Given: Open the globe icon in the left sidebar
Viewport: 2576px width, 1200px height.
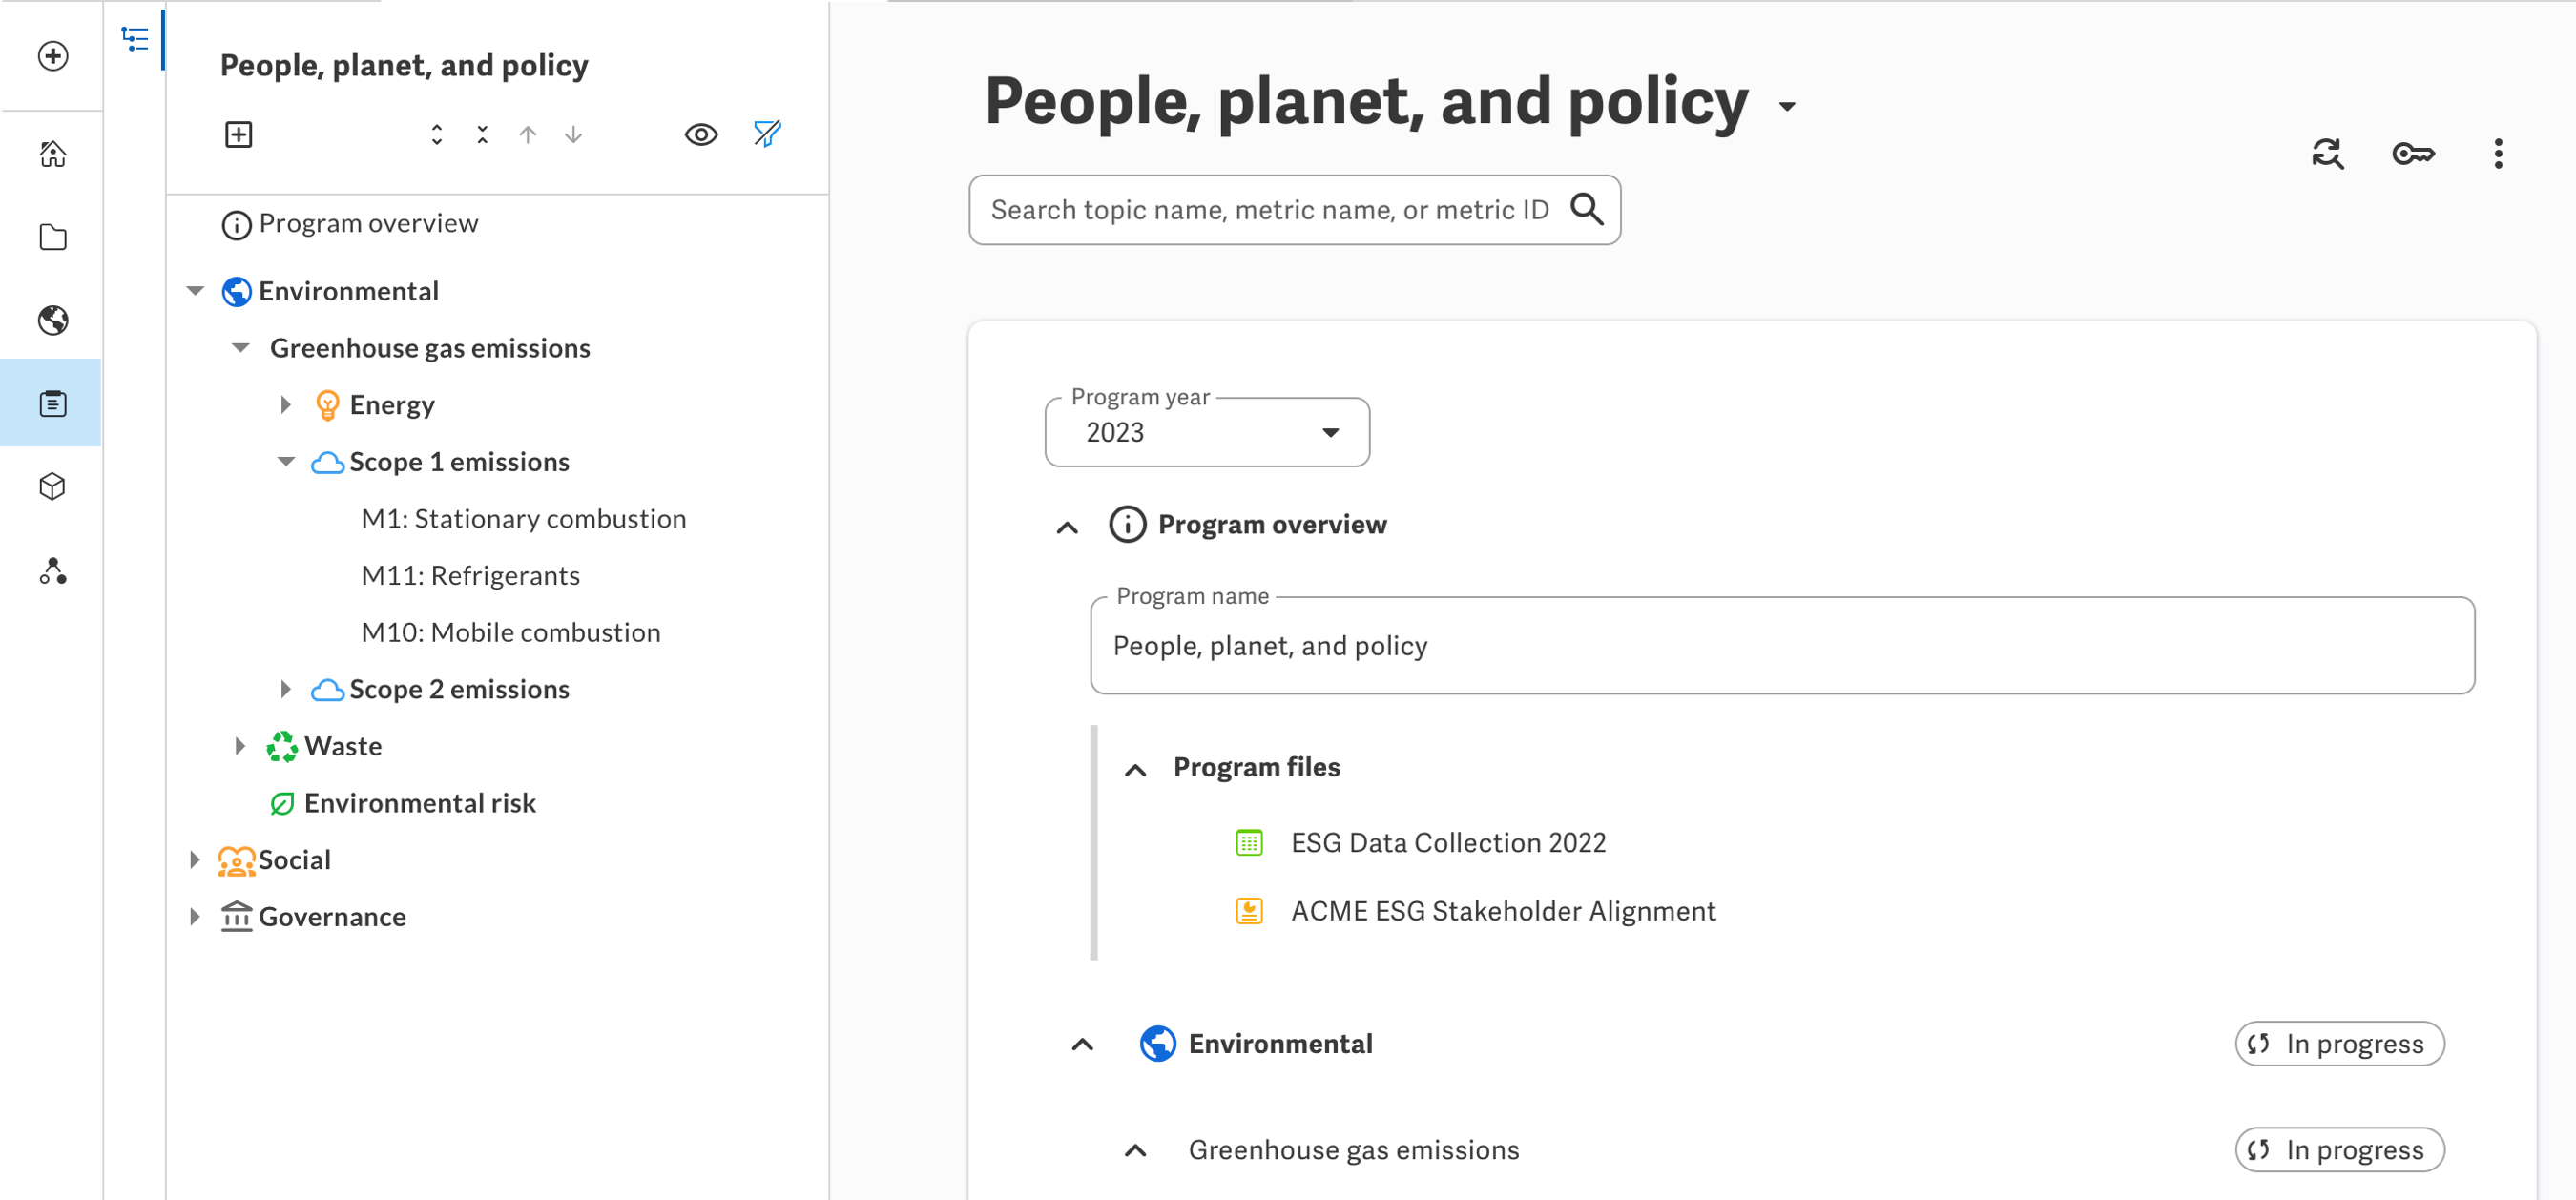Looking at the screenshot, I should click(x=51, y=321).
